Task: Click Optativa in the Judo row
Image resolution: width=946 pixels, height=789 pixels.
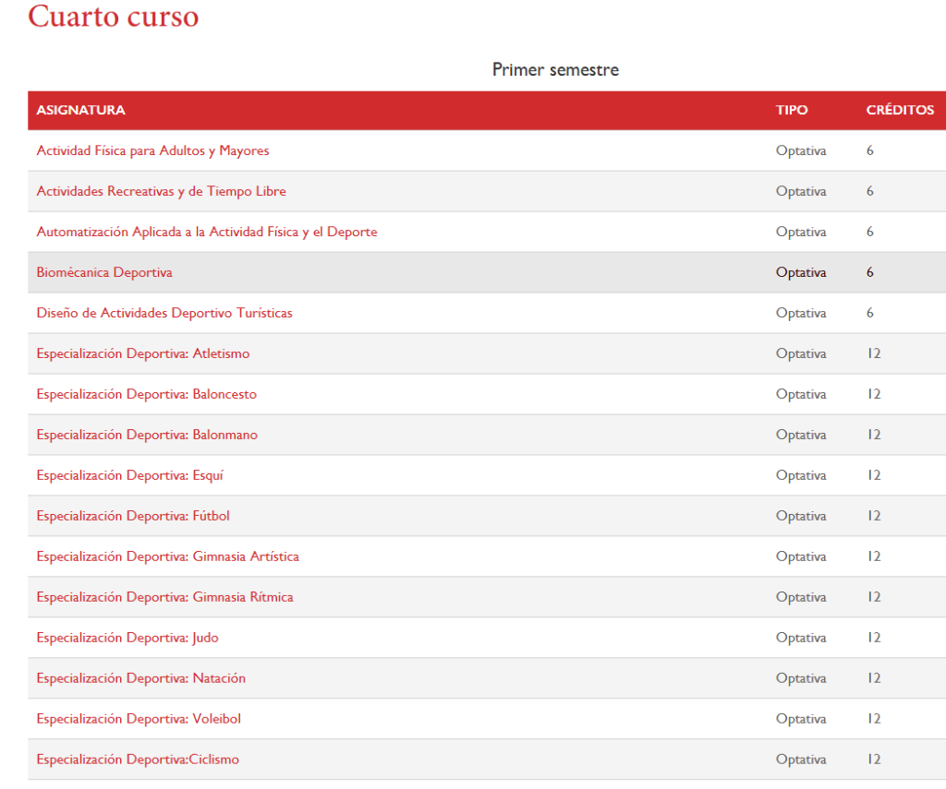Action: click(x=801, y=638)
